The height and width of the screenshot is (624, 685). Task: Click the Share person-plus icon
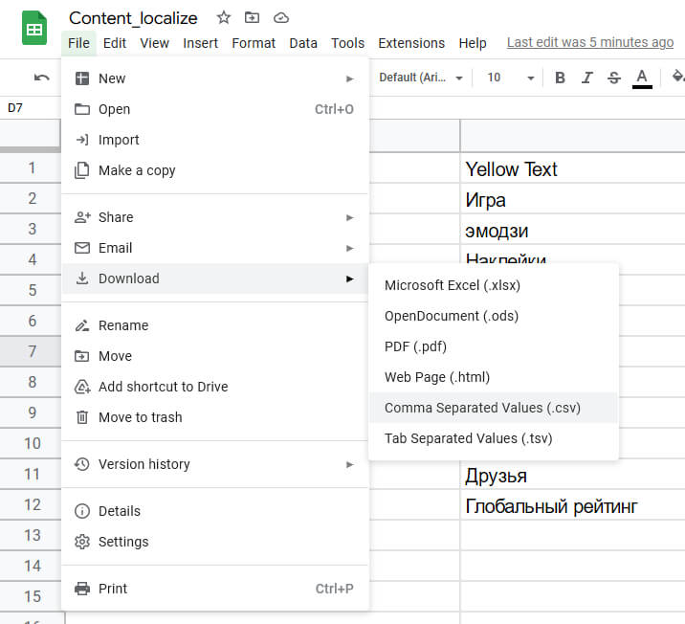[x=82, y=217]
